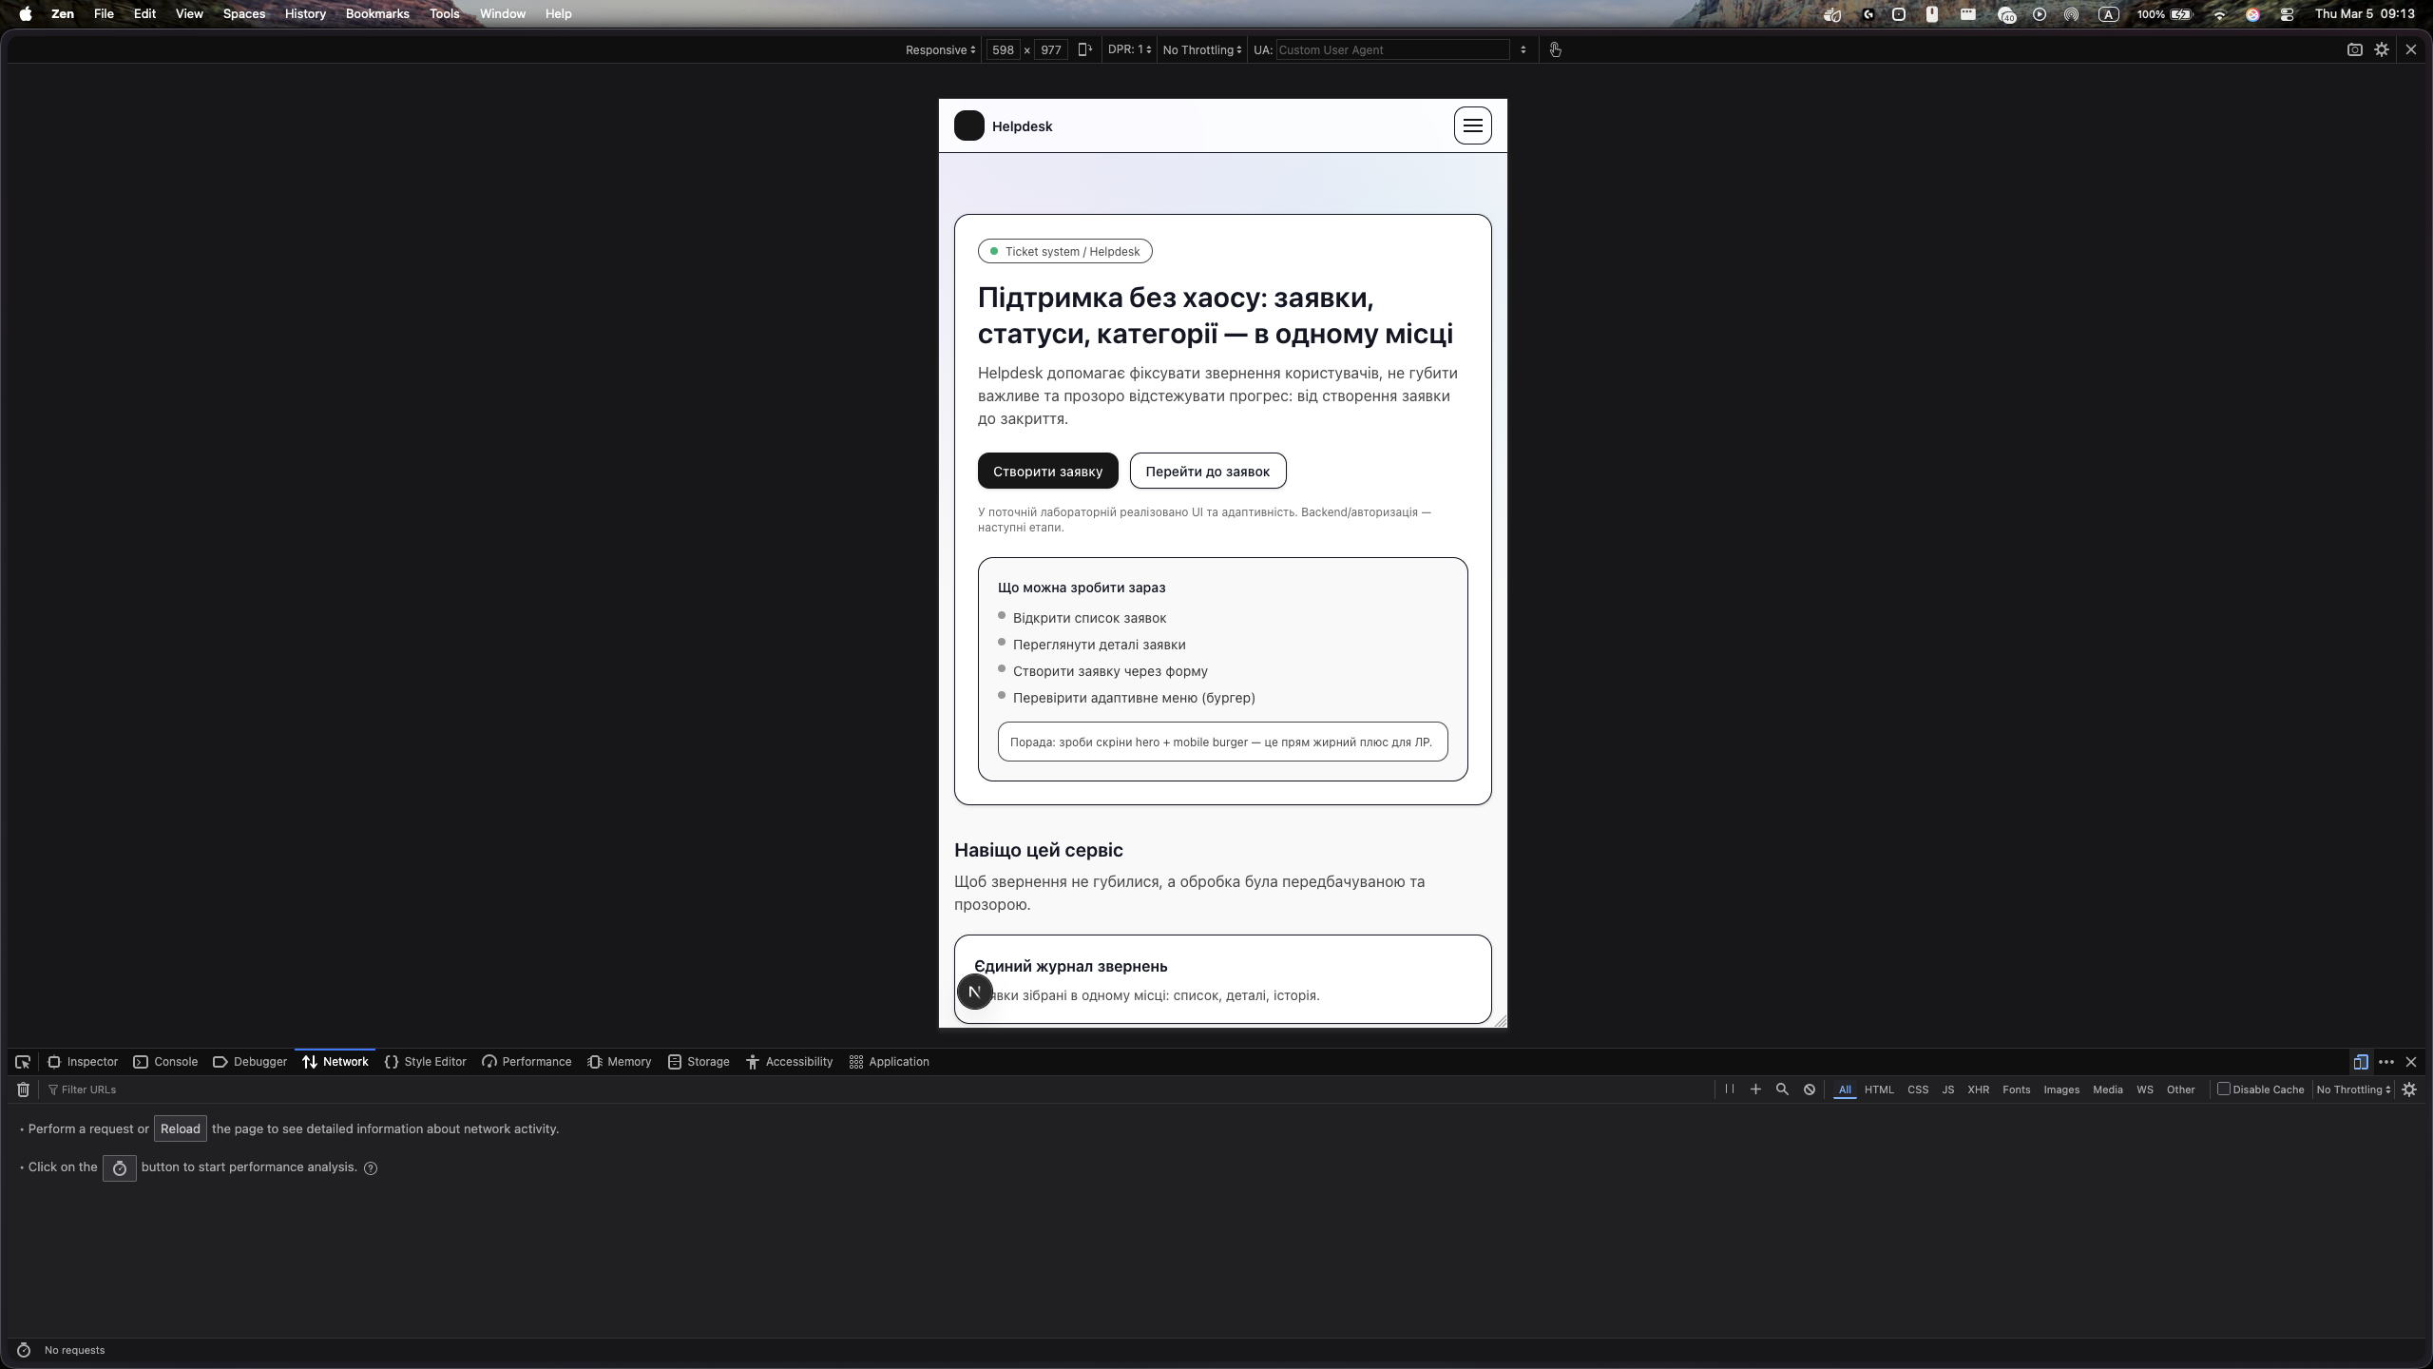This screenshot has width=2433, height=1369.
Task: Click the Ticket system / Helpdesk badge
Action: pyautogui.click(x=1064, y=251)
